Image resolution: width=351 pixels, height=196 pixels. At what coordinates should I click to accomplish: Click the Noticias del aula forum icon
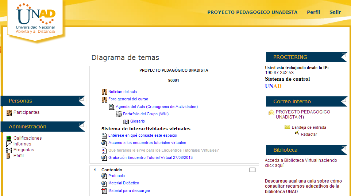point(104,92)
